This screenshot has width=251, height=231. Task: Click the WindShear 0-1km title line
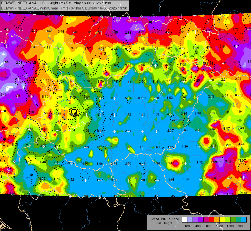point(64,8)
